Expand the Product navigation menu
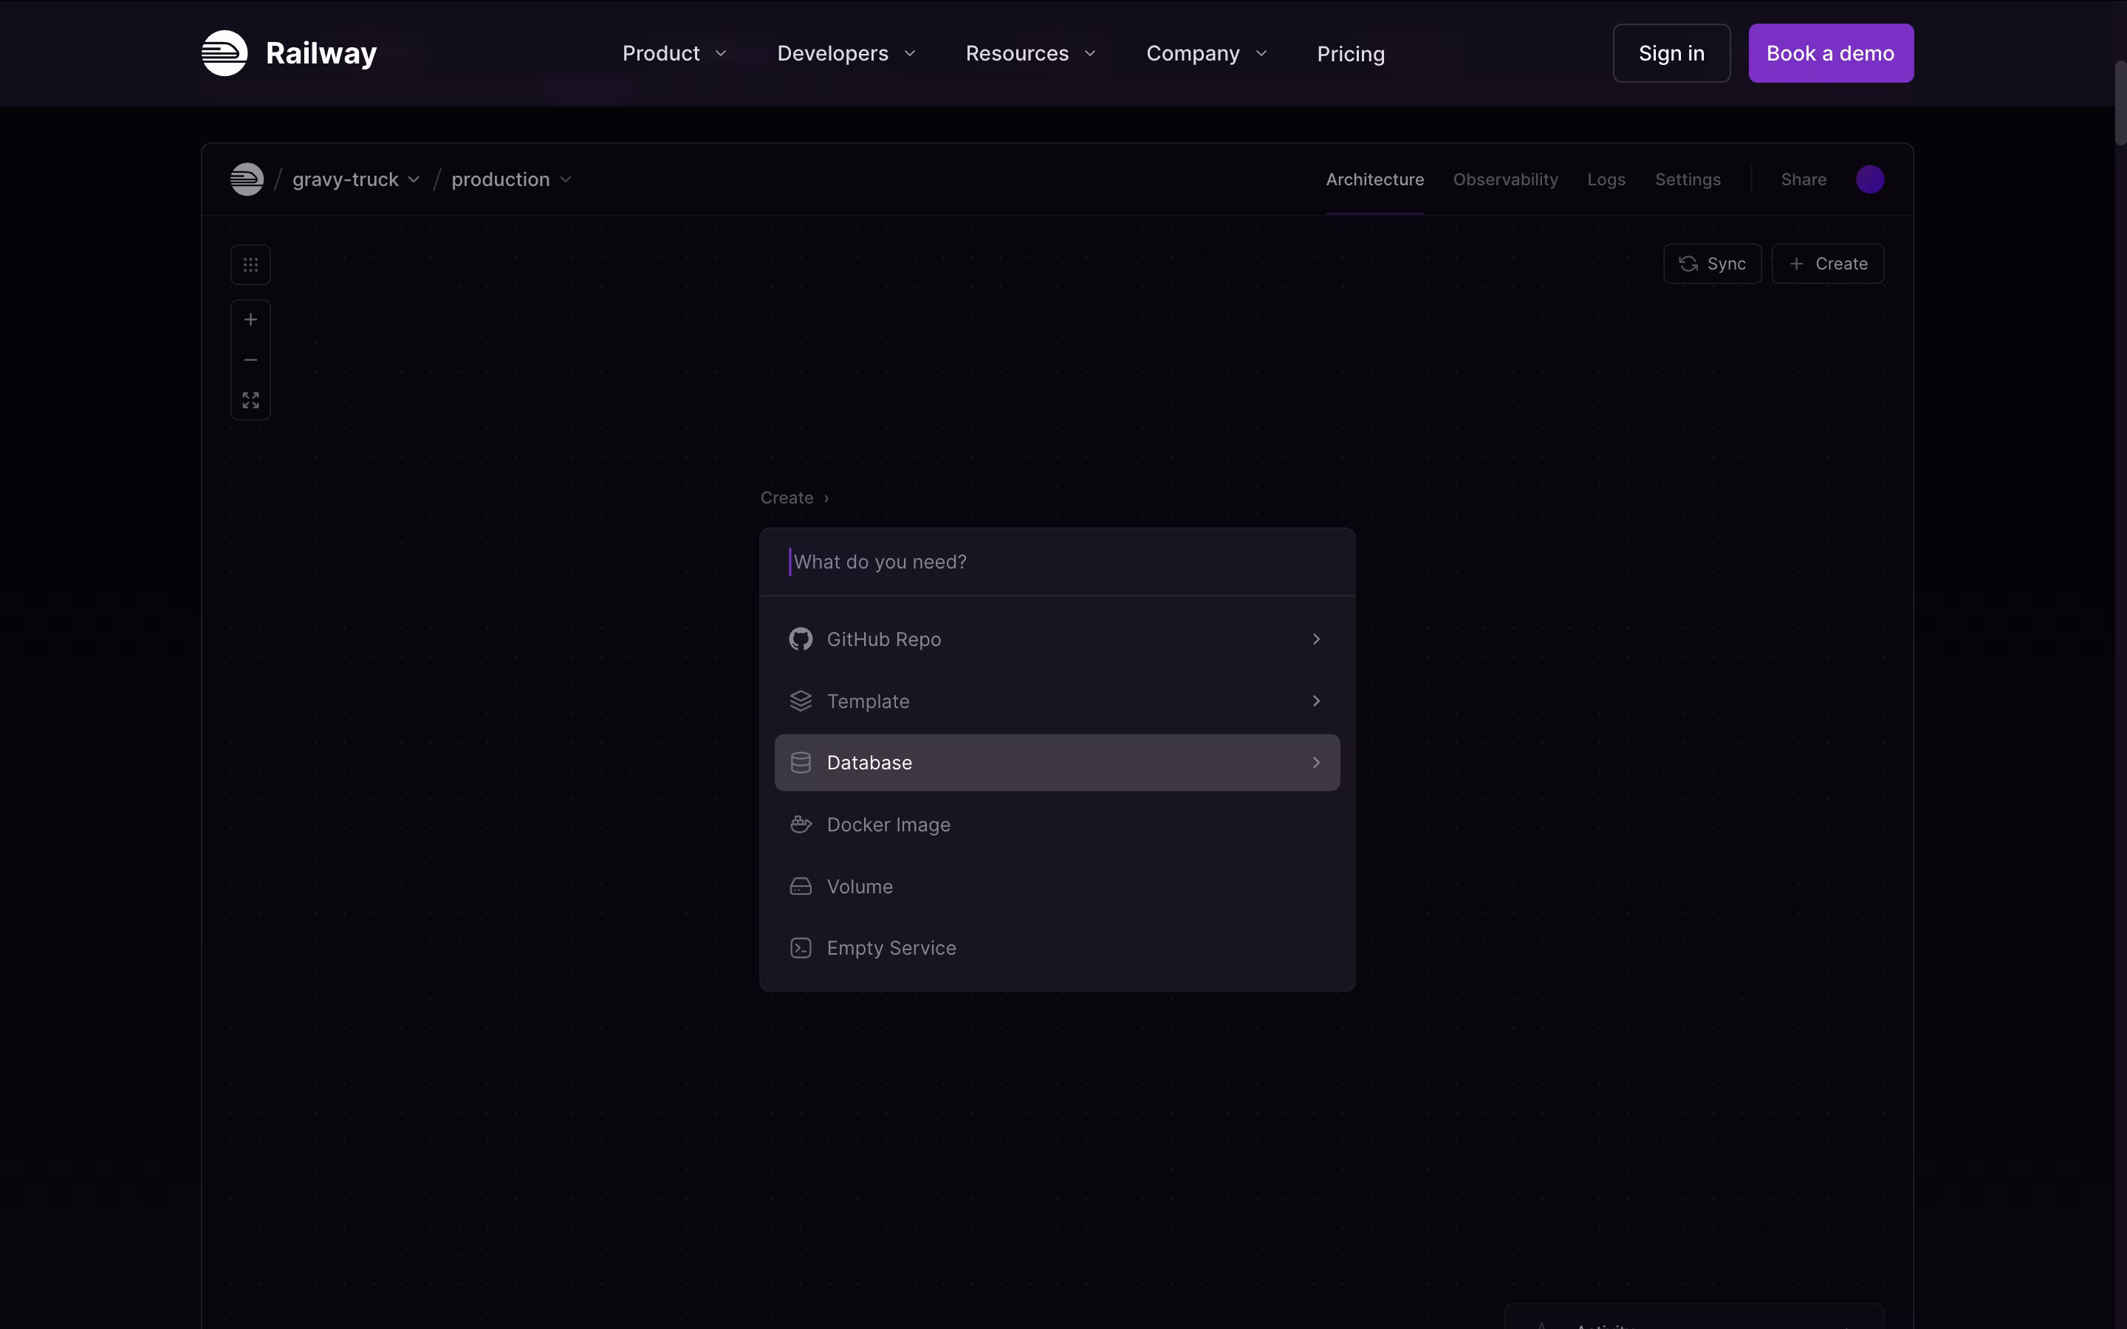This screenshot has height=1329, width=2127. [674, 54]
